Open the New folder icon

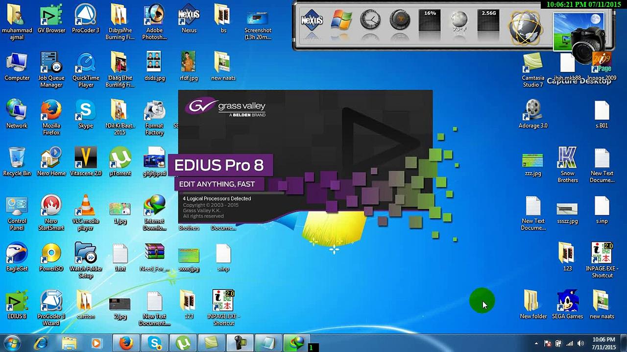coord(533,305)
